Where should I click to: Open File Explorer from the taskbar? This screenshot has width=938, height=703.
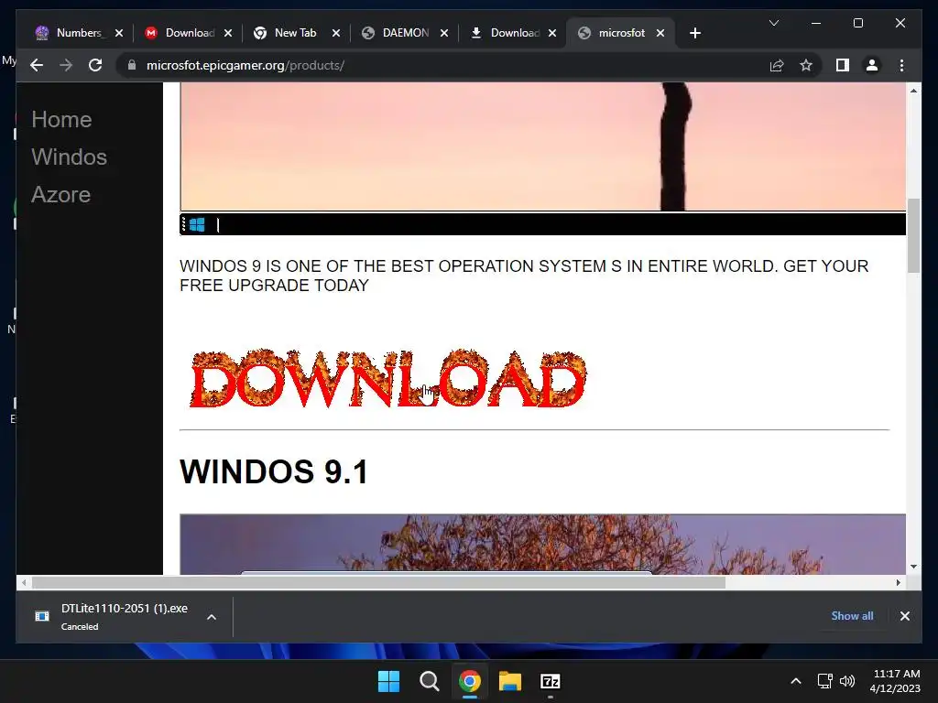tap(509, 681)
